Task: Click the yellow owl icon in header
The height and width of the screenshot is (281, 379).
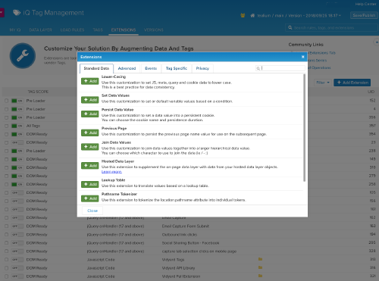Action: tap(243, 15)
